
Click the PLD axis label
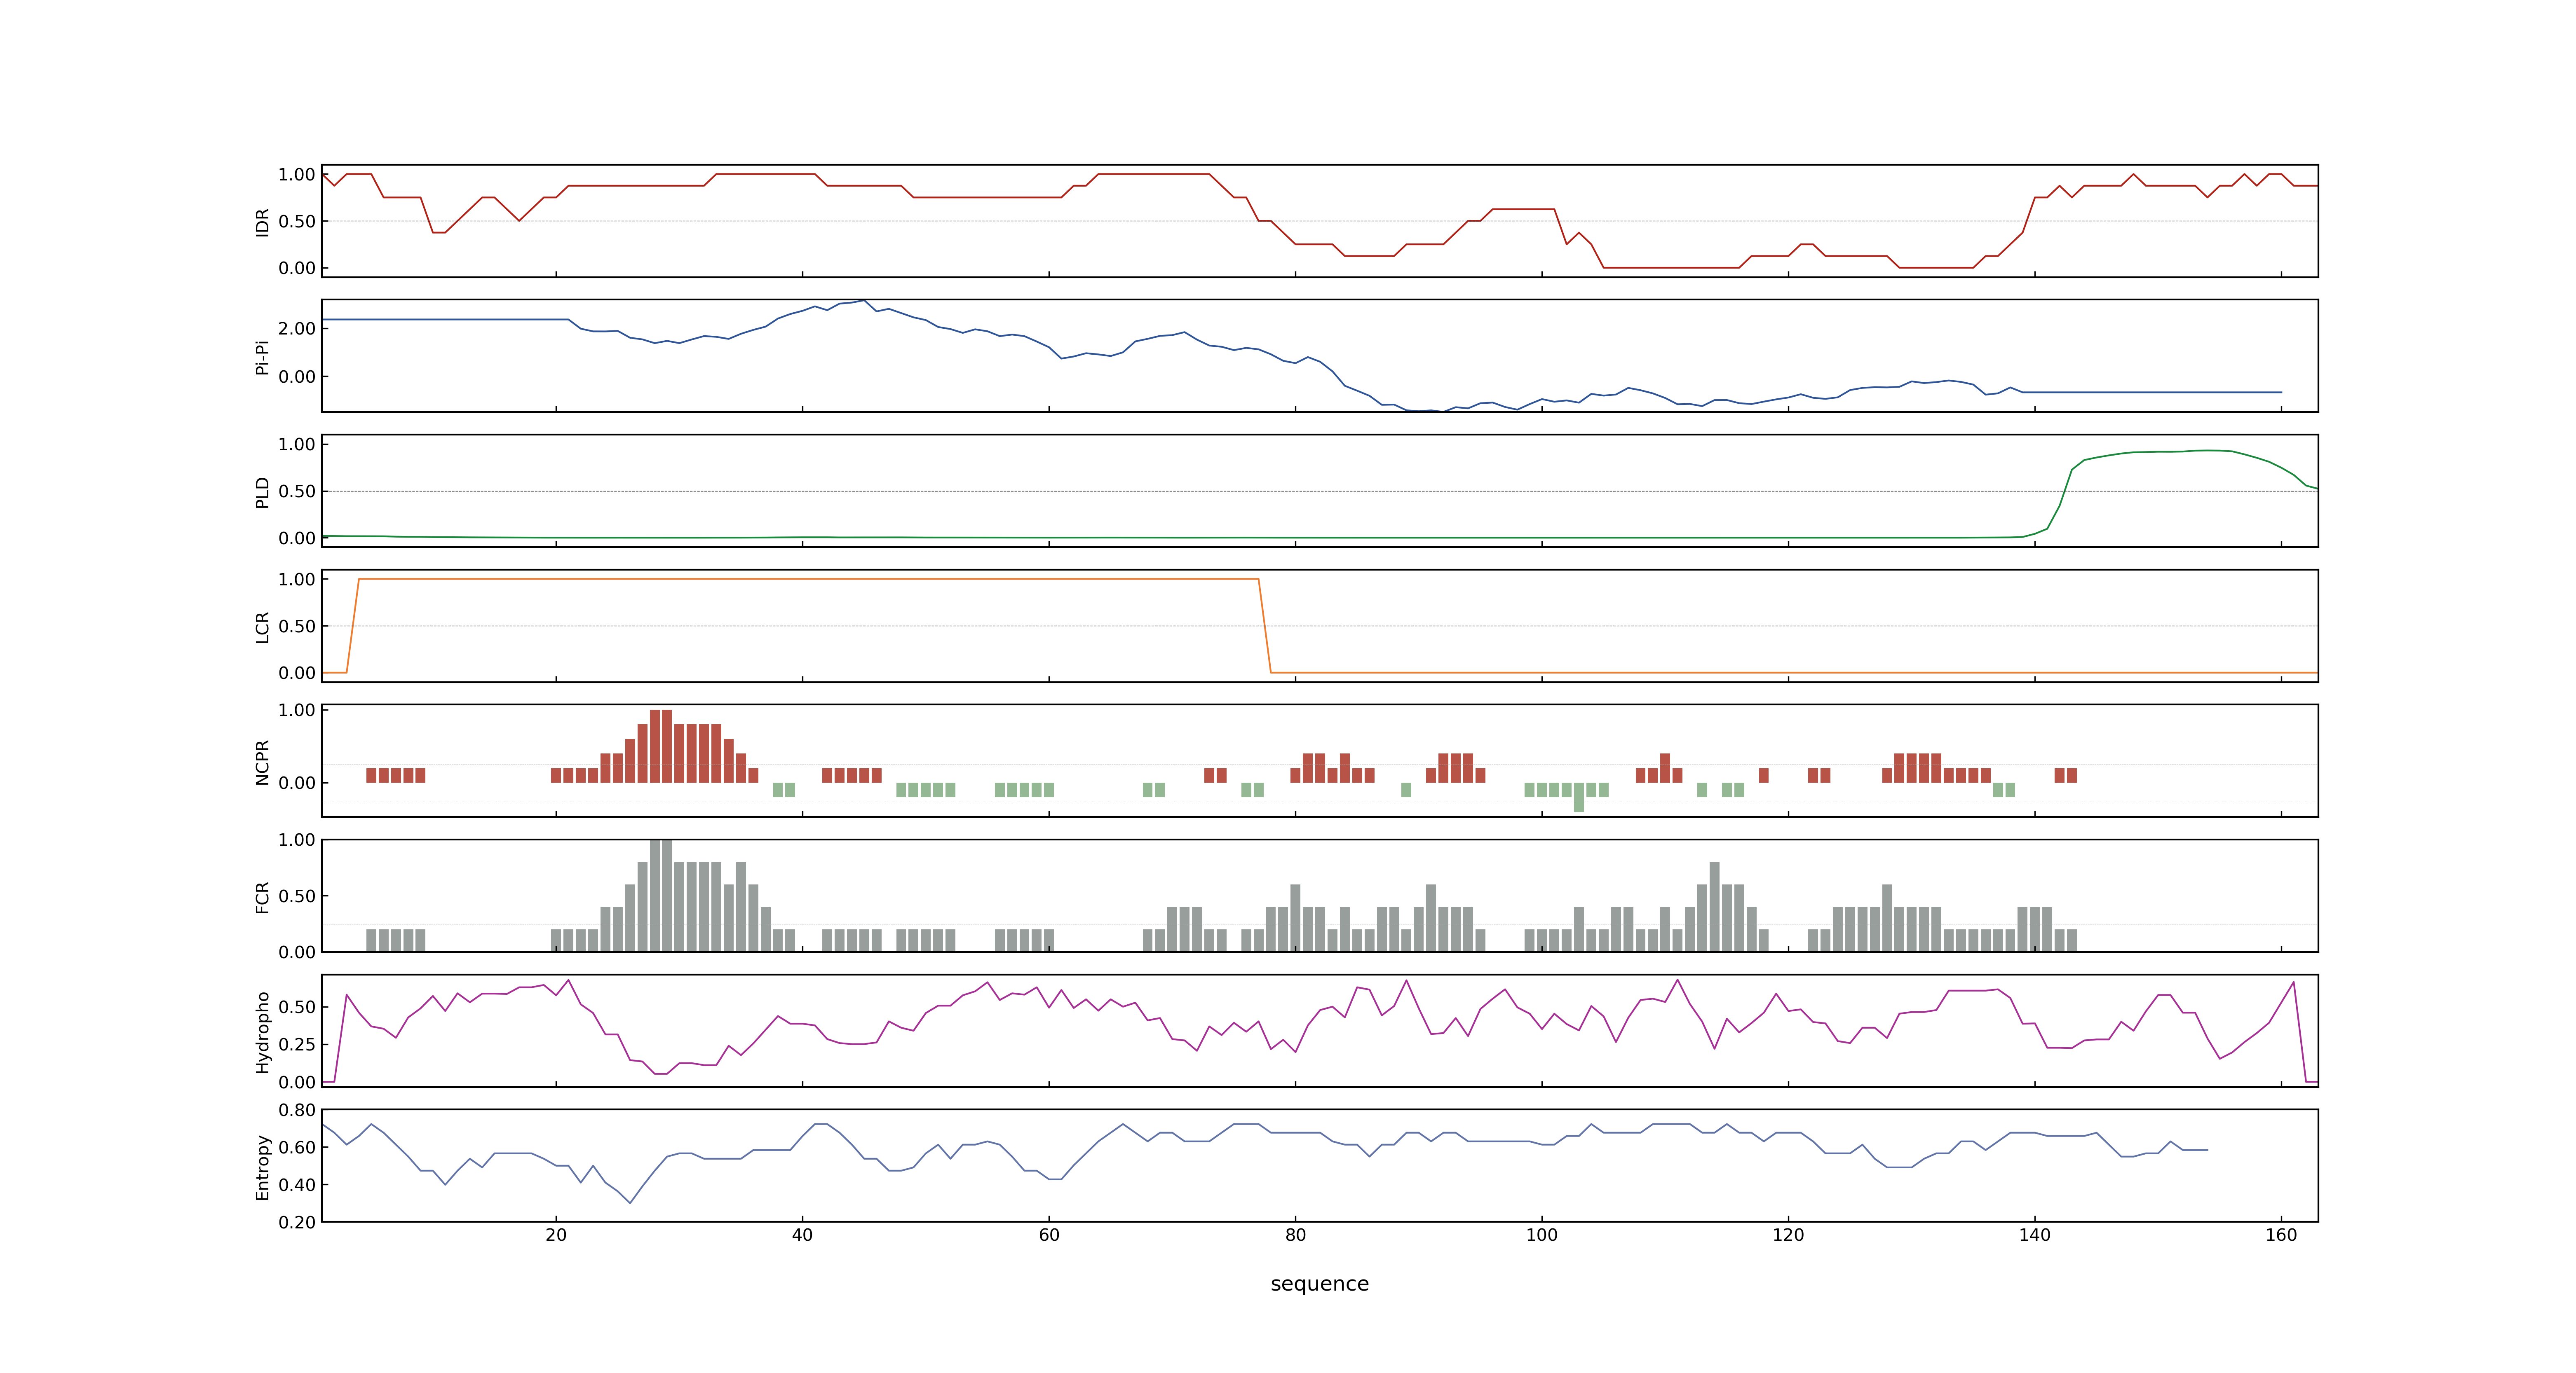263,491
